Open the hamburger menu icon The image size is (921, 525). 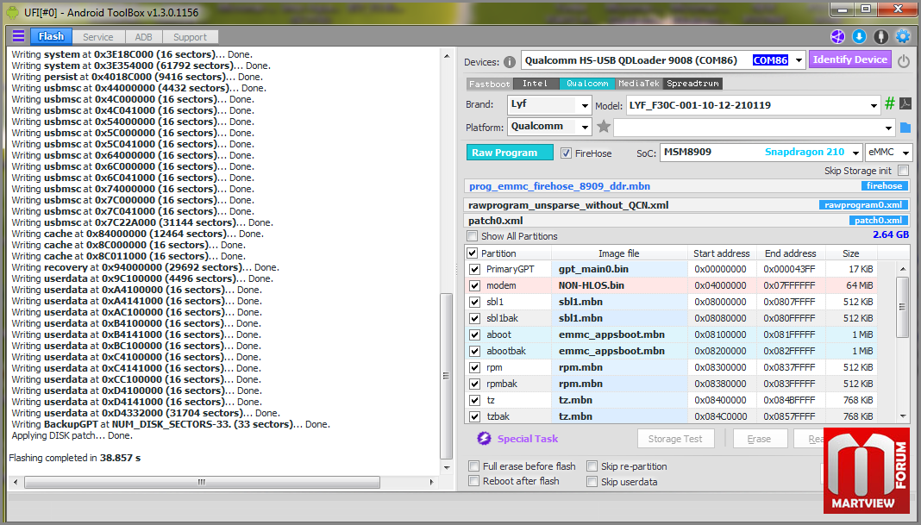click(x=18, y=36)
